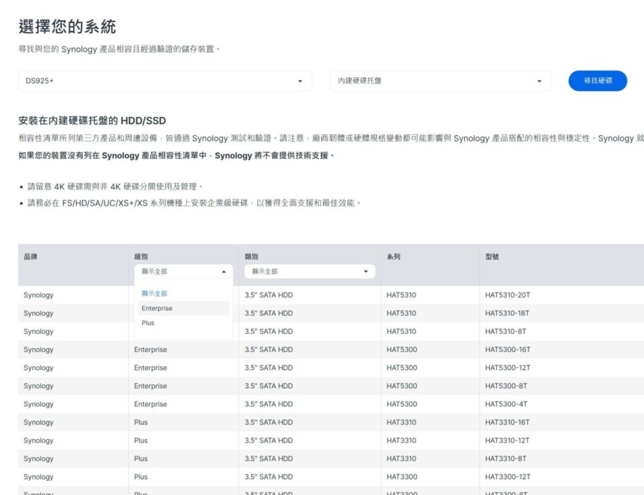Collapse the 級別 filter dropdown
This screenshot has width=644, height=495.
[x=183, y=272]
